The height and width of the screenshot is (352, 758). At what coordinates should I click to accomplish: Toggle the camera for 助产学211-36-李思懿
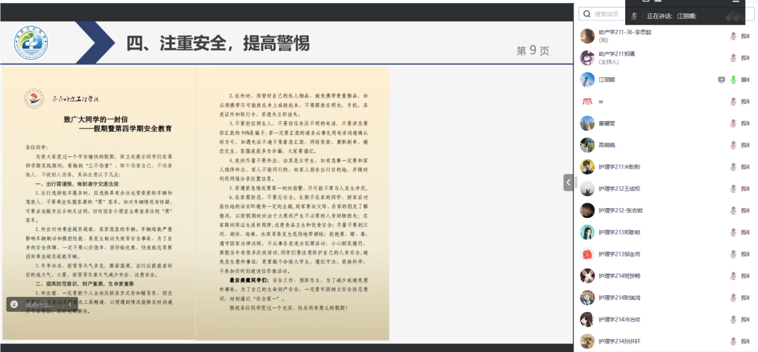click(x=745, y=36)
